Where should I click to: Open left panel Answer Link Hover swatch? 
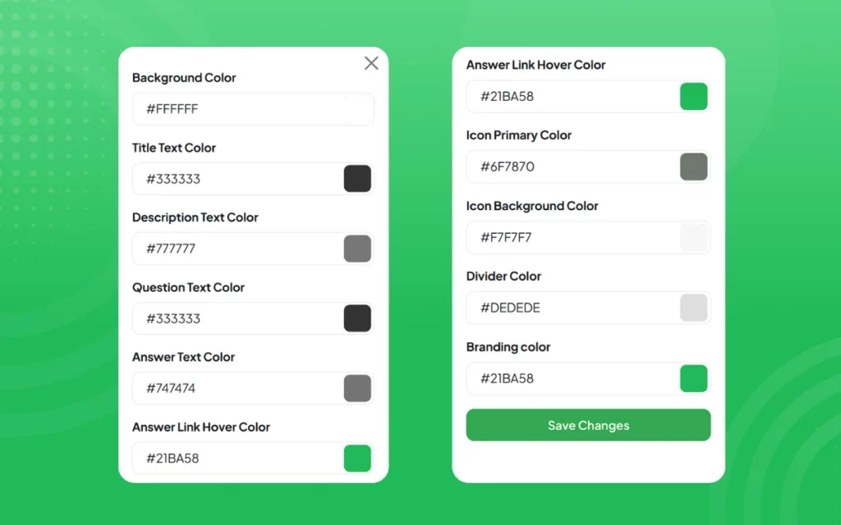tap(357, 458)
